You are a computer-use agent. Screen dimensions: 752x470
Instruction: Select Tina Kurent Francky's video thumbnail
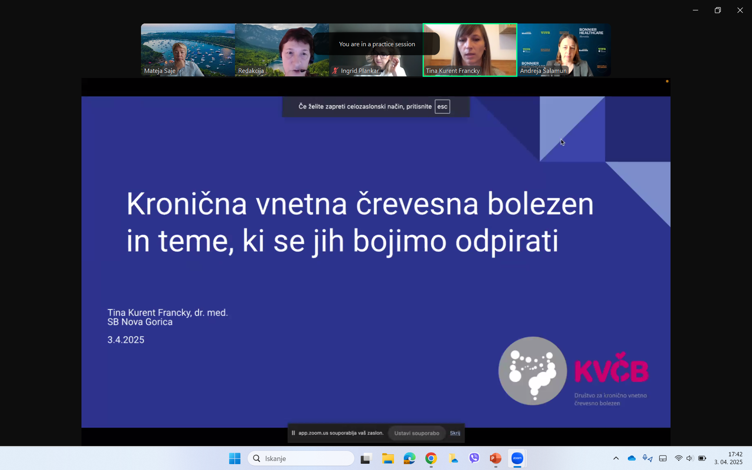tap(470, 50)
